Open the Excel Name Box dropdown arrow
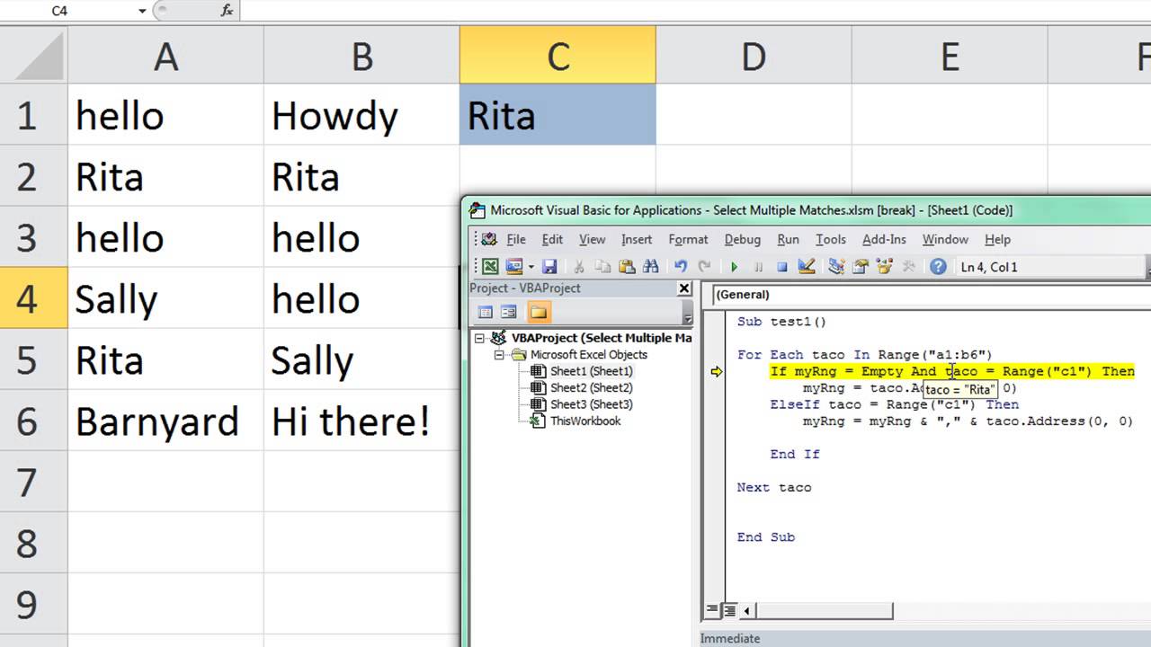Viewport: 1151px width, 647px height. pyautogui.click(x=142, y=11)
